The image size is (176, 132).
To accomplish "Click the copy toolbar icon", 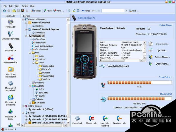I will 70,11.
